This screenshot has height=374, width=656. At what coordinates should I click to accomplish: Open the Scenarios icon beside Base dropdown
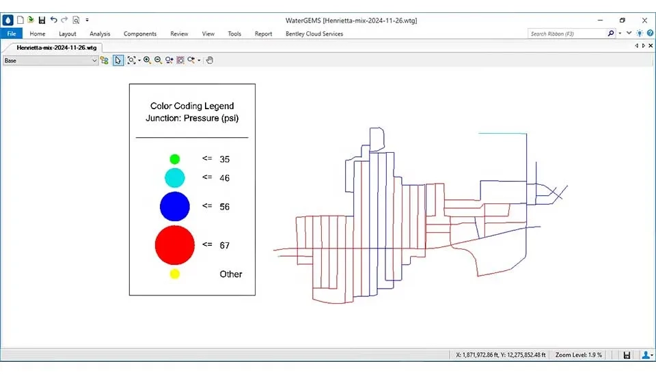tap(105, 60)
